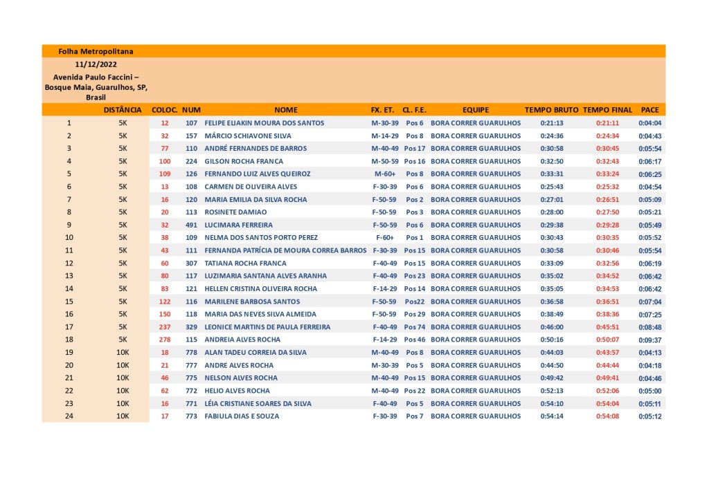709x500 pixels.
Task: Select the name LEONICE MARTINS DE PAULA FERREIRA
Action: [267, 327]
